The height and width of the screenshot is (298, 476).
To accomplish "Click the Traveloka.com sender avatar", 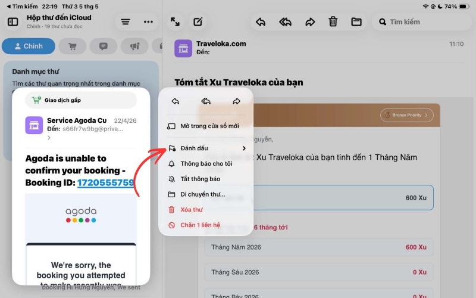I will pyautogui.click(x=183, y=48).
